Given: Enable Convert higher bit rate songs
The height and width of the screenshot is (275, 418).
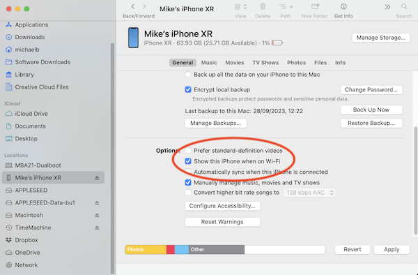Looking at the screenshot, I should pos(188,193).
